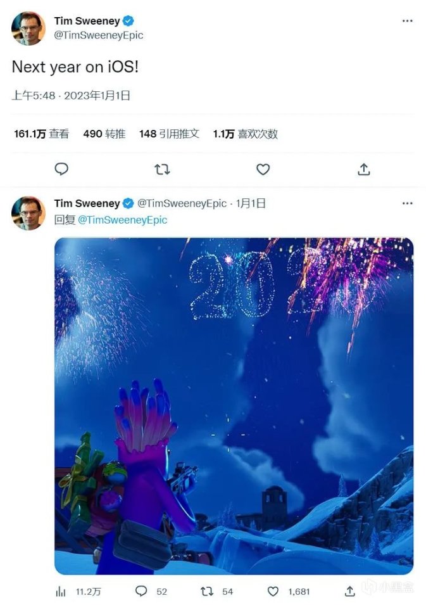Image resolution: width=426 pixels, height=605 pixels.
Task: Like the "Next year on iOS!" tweet
Action: pos(263,169)
